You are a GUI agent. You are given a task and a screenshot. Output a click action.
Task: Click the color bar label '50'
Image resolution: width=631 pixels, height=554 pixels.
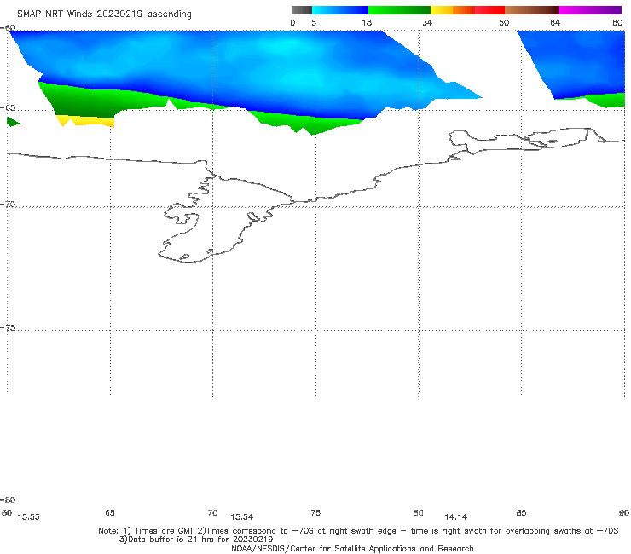504,22
